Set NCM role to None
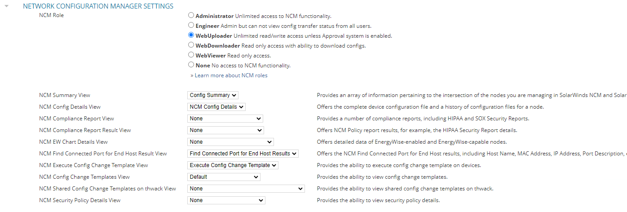Viewport: 627px width, 212px height. click(191, 65)
